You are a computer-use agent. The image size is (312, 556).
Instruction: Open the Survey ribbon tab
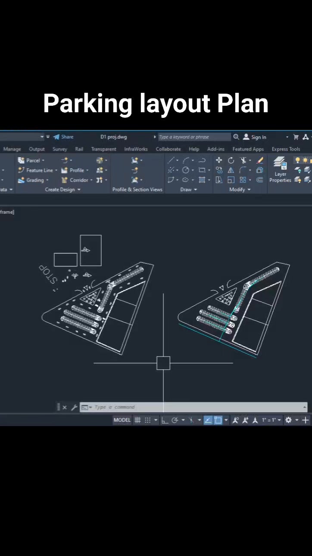pyautogui.click(x=60, y=149)
